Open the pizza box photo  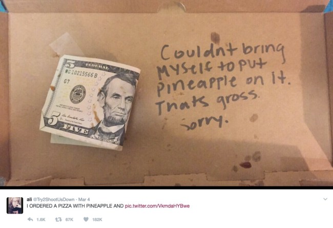pos(167,93)
